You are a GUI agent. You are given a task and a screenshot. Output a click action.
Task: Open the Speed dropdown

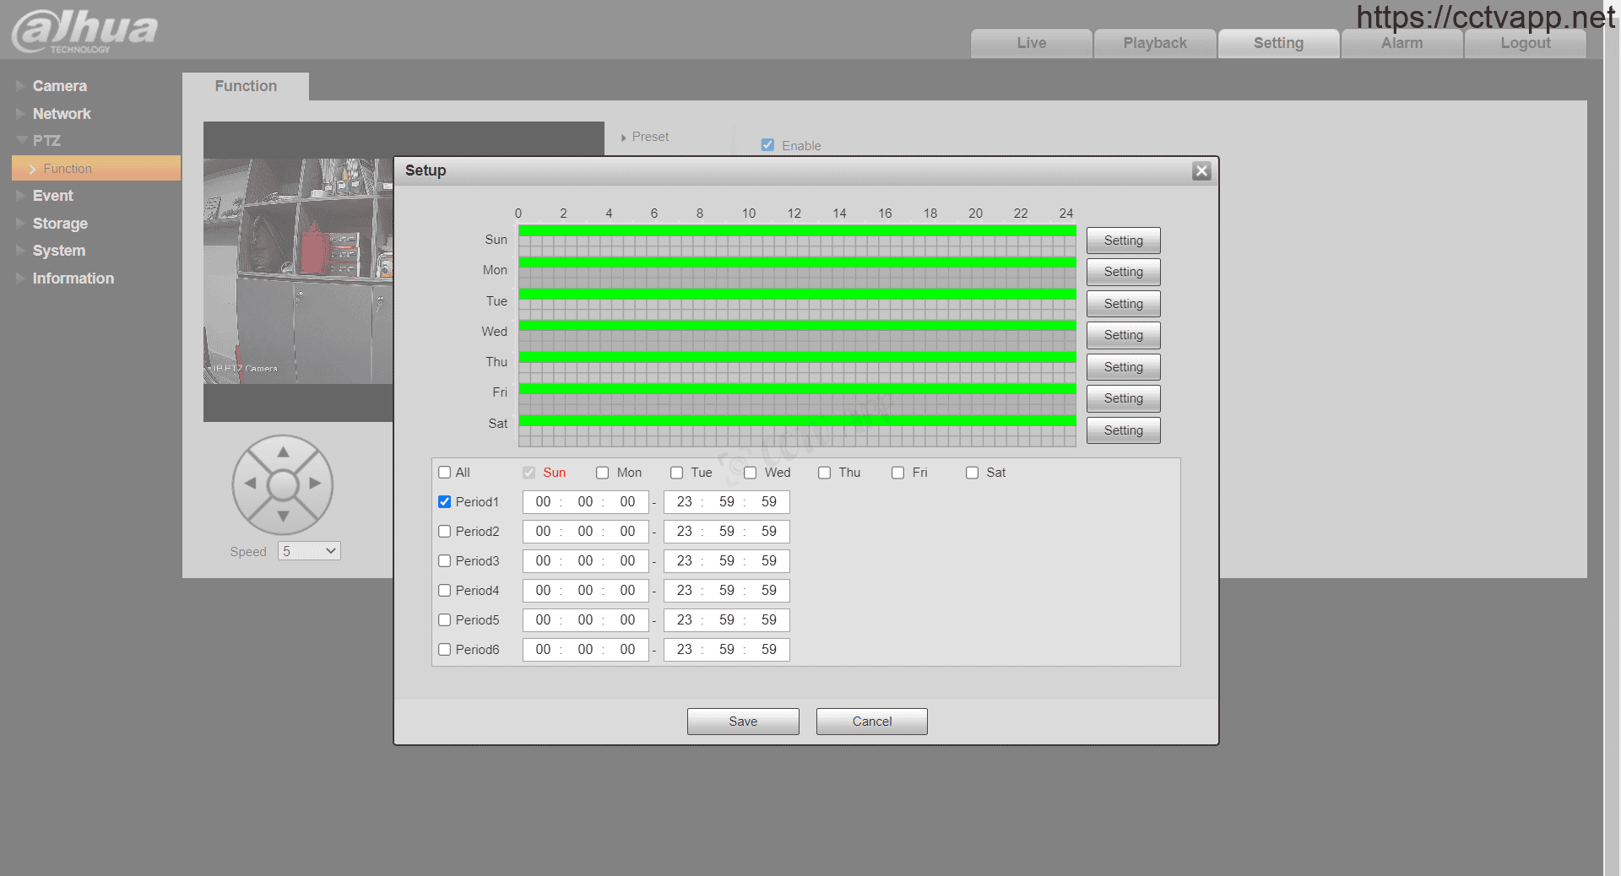(x=309, y=551)
